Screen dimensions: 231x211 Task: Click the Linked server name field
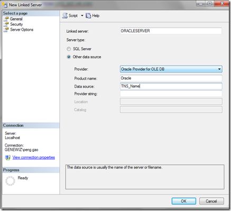pos(171,31)
